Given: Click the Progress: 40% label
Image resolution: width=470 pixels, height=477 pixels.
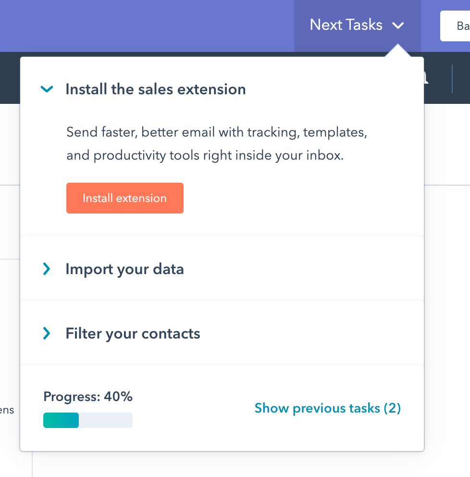Looking at the screenshot, I should click(x=87, y=396).
